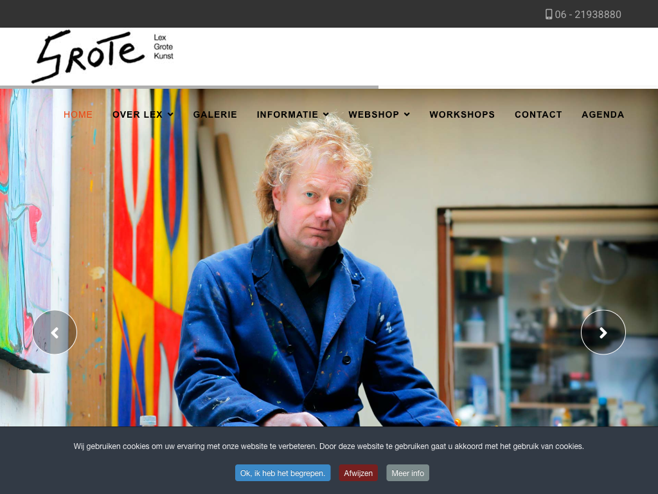The width and height of the screenshot is (658, 494).
Task: Expand the Webshop dropdown chevron
Action: pos(407,114)
